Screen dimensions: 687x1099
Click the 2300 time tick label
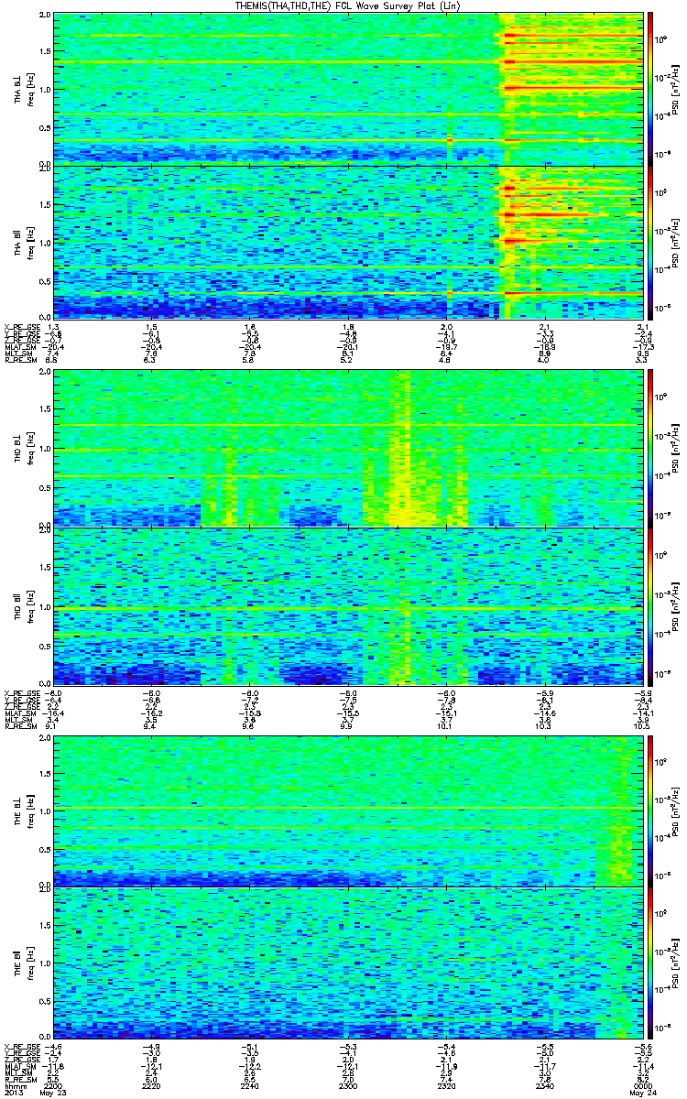click(347, 1084)
